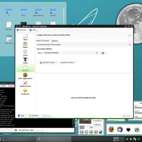This screenshot has width=142, height=142.
Task: Switch to the Buttons tab
Action: [x=55, y=41]
